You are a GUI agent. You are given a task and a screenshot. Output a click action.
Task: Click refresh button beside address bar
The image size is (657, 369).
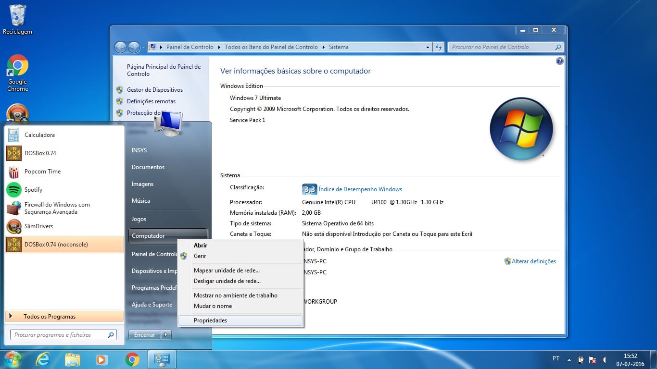pyautogui.click(x=438, y=47)
